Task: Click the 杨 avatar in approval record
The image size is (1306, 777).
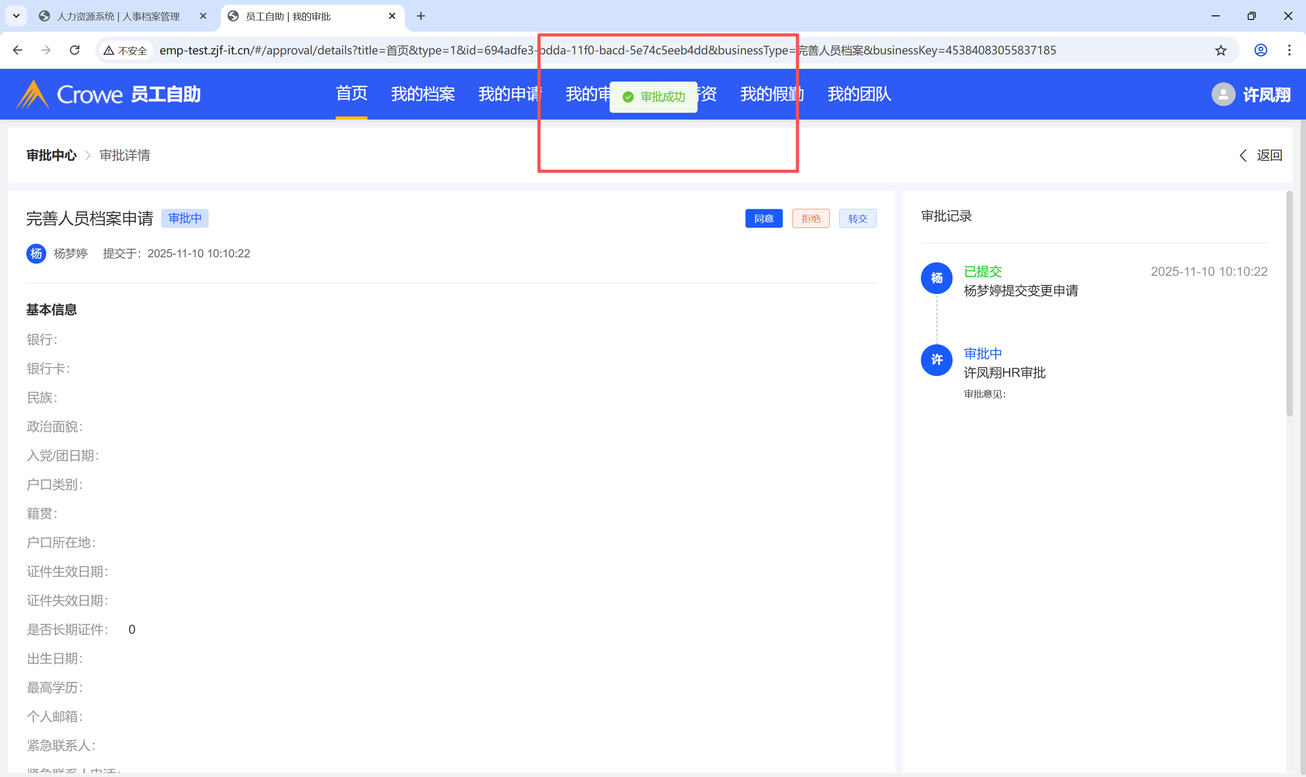Action: [x=937, y=278]
